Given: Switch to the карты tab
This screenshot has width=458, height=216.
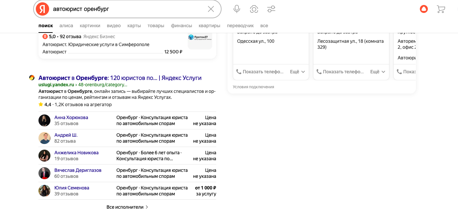Looking at the screenshot, I should pos(134,26).
